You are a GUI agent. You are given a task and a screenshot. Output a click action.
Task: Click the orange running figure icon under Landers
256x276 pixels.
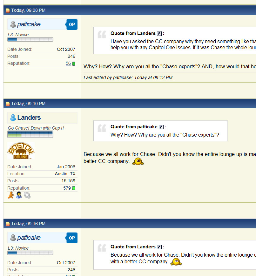(x=11, y=195)
